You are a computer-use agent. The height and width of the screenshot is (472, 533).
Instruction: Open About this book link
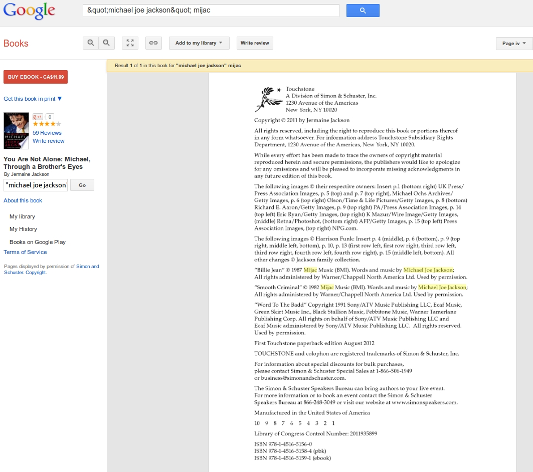pos(23,200)
